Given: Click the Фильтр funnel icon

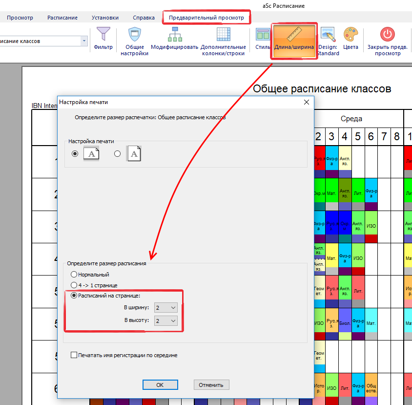Looking at the screenshot, I should point(103,35).
